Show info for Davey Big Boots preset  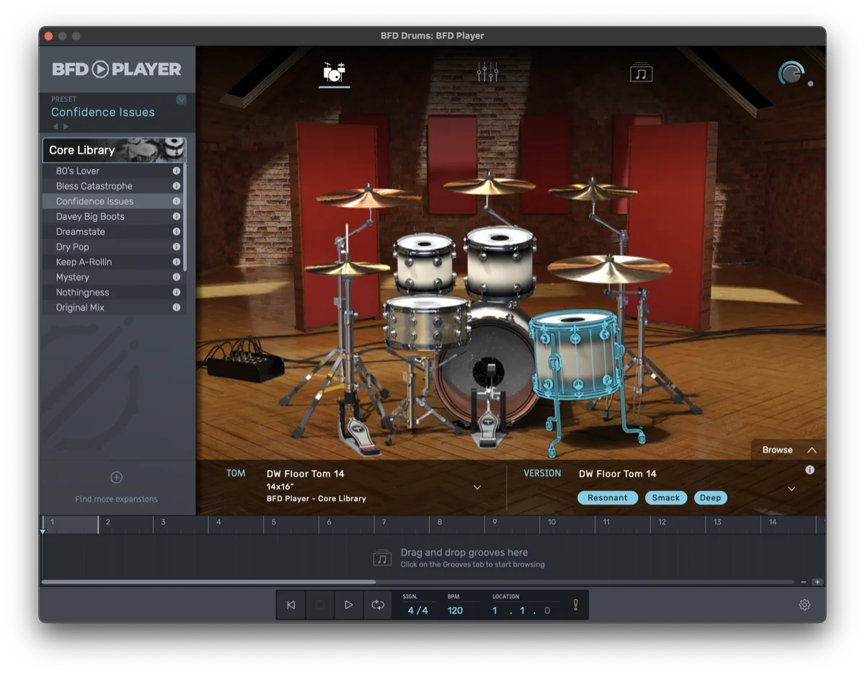coord(176,216)
